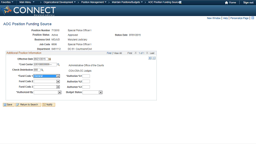The width and height of the screenshot is (256, 144).
Task: Click the Save button
Action: coord(9,105)
